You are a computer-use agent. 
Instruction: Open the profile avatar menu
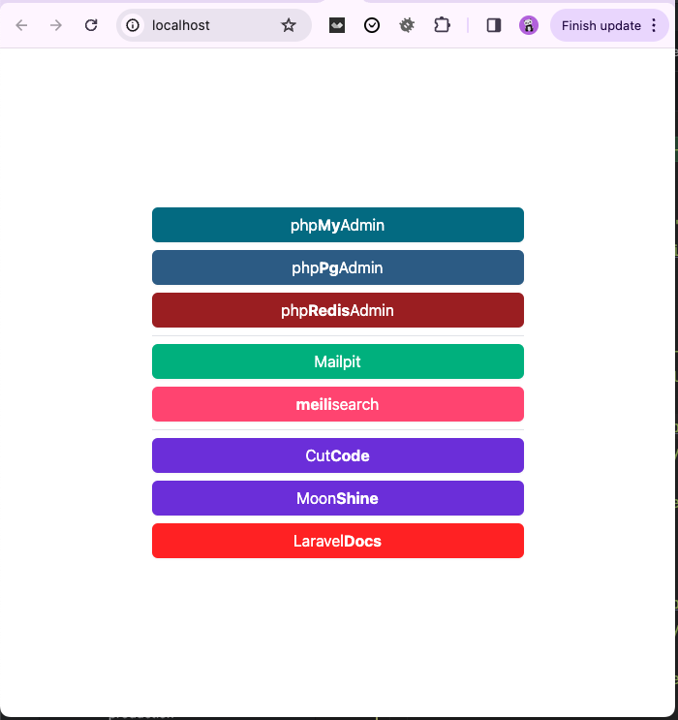pos(528,25)
